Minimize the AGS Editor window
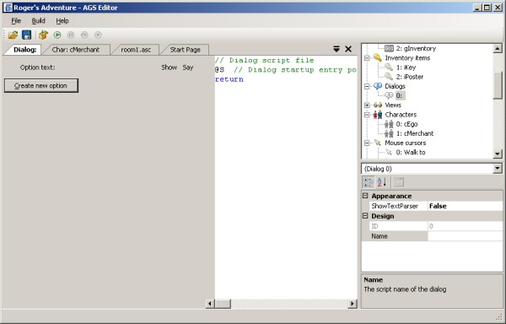Image resolution: width=506 pixels, height=324 pixels. click(x=477, y=8)
